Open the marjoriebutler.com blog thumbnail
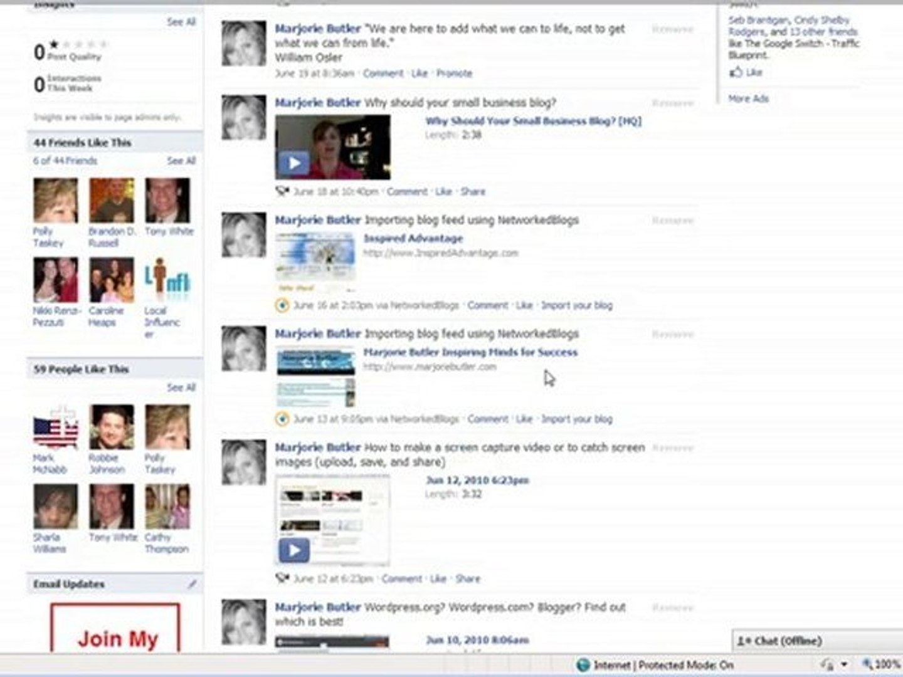 [x=315, y=376]
